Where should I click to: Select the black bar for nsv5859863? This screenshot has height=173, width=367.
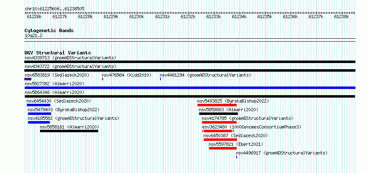tap(219, 114)
